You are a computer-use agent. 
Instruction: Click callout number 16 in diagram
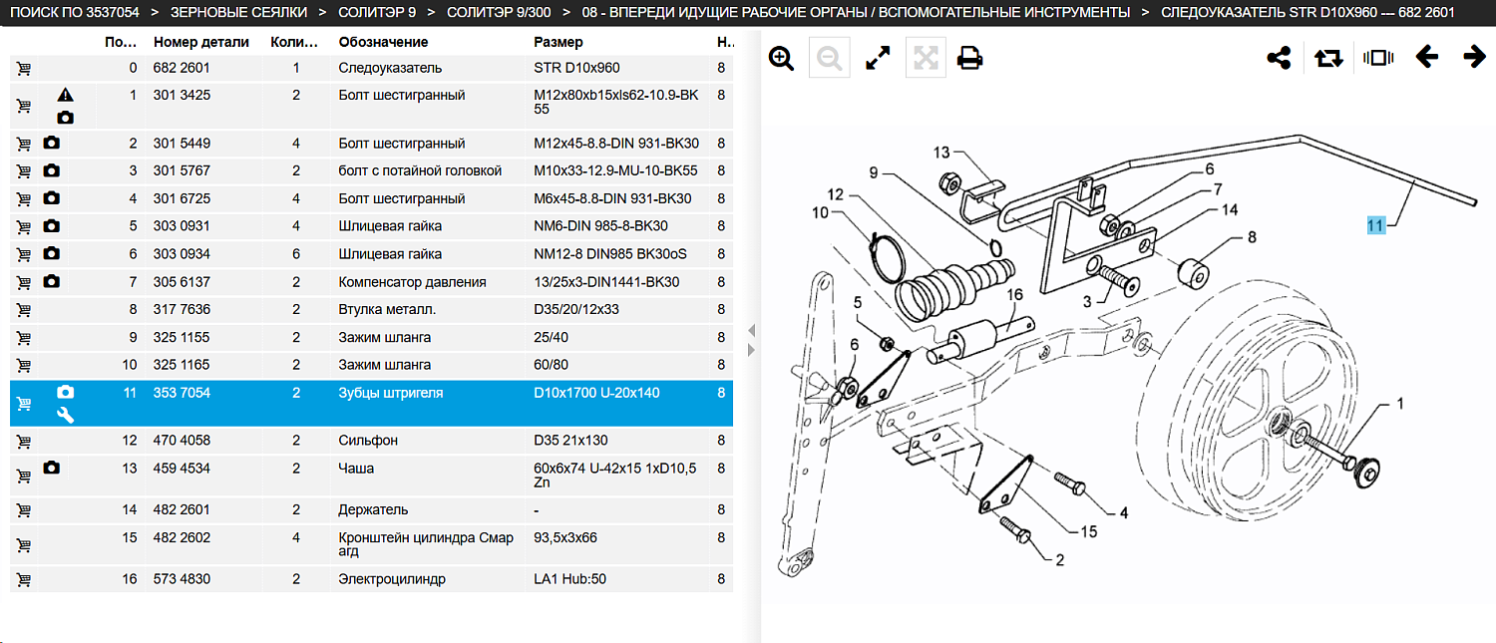coord(1014,295)
